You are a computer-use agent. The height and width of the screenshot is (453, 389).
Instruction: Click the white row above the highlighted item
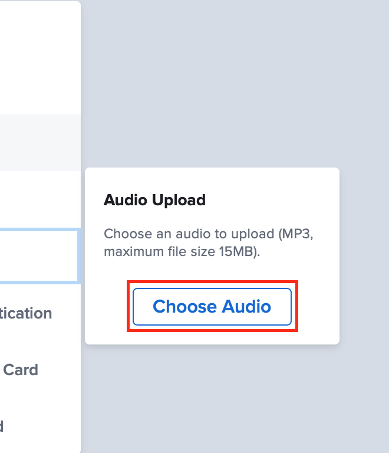(x=40, y=199)
